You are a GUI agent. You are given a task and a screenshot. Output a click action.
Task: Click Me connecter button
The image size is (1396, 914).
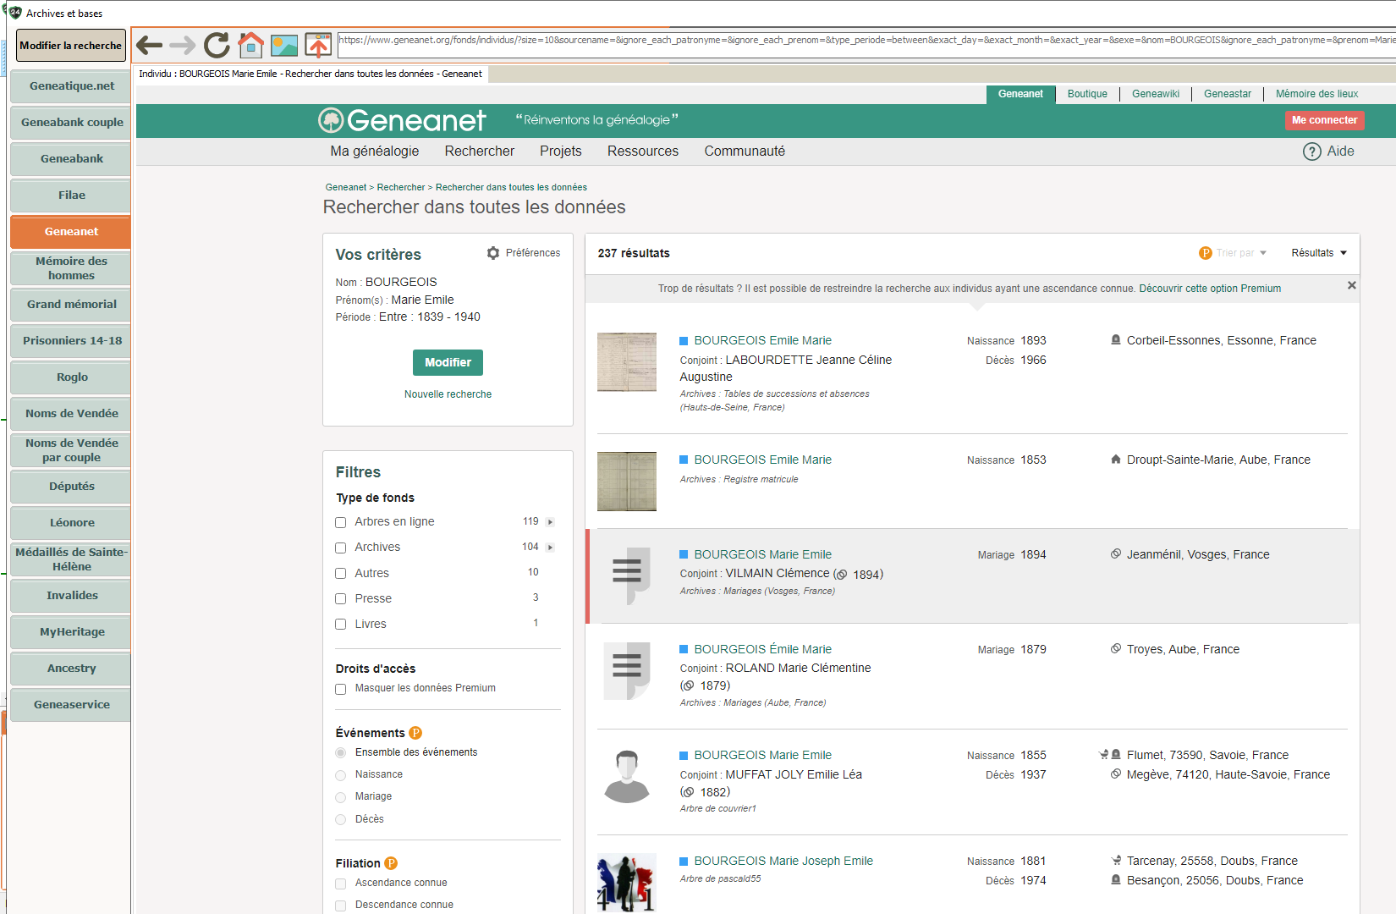click(x=1324, y=120)
